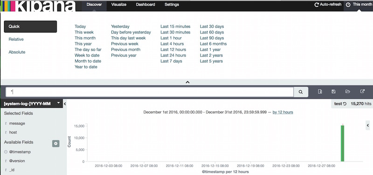Open the Dashboard tab
The width and height of the screenshot is (373, 175).
coord(145,5)
